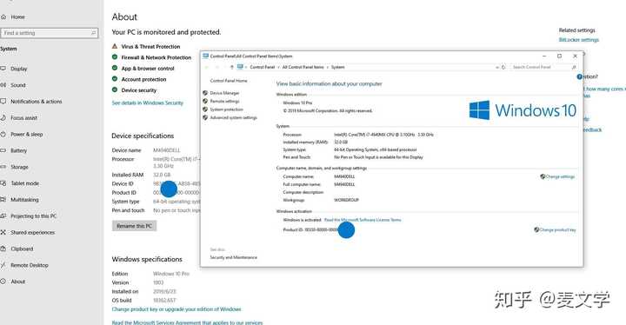Open Security and Maintenance link
The width and height of the screenshot is (626, 325).
tap(234, 257)
